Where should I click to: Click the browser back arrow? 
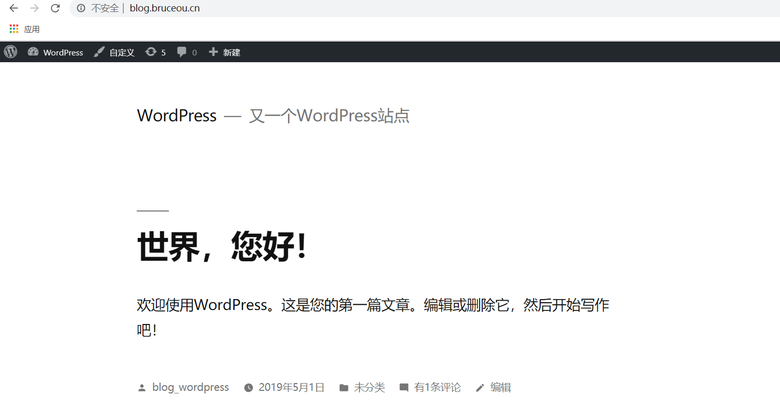tap(13, 8)
